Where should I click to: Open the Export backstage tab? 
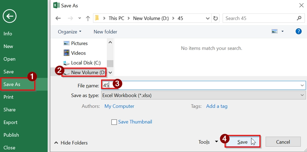(x=10, y=122)
